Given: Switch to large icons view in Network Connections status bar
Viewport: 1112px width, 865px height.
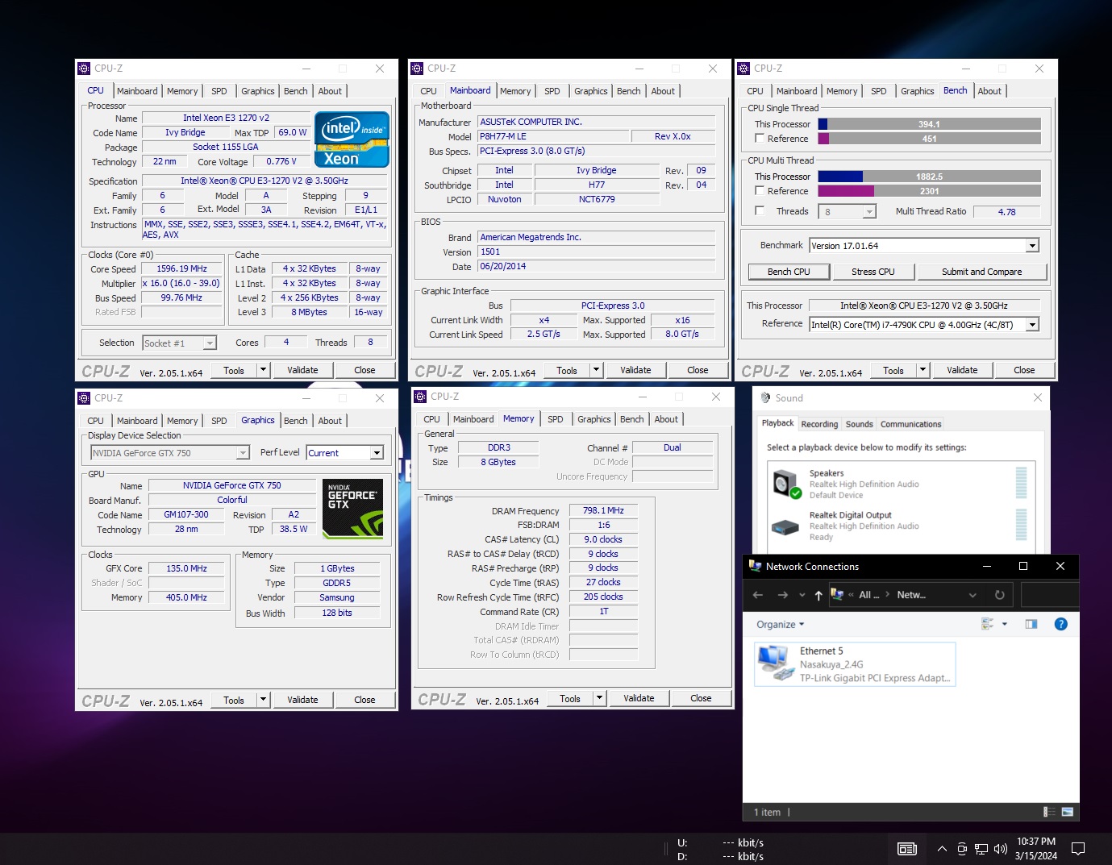Looking at the screenshot, I should tap(1068, 812).
